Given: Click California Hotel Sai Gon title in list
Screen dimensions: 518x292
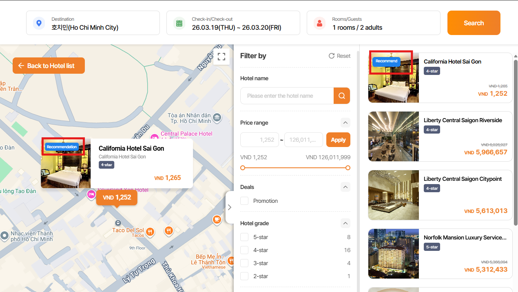Looking at the screenshot, I should 452,61.
